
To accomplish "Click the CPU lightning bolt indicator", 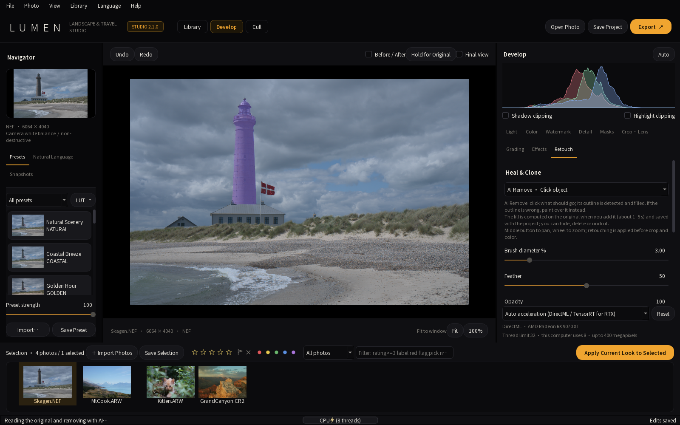I will 332,420.
